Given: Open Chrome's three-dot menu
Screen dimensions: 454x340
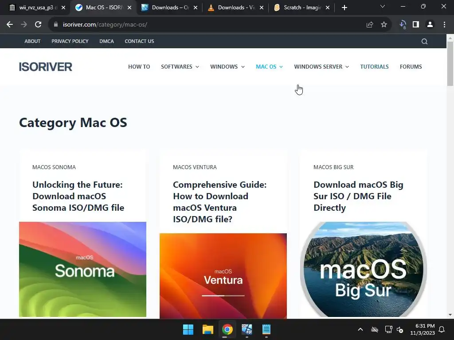Looking at the screenshot, I should [444, 25].
